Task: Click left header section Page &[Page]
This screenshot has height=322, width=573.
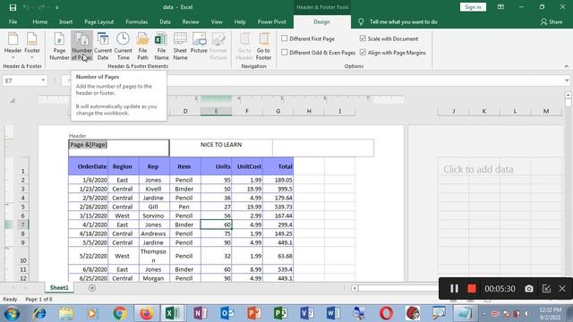Action: (x=119, y=148)
